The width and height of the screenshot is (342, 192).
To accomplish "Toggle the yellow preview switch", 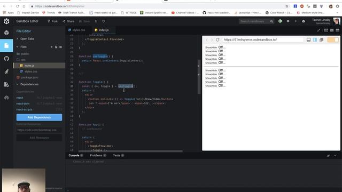I will click(x=332, y=40).
